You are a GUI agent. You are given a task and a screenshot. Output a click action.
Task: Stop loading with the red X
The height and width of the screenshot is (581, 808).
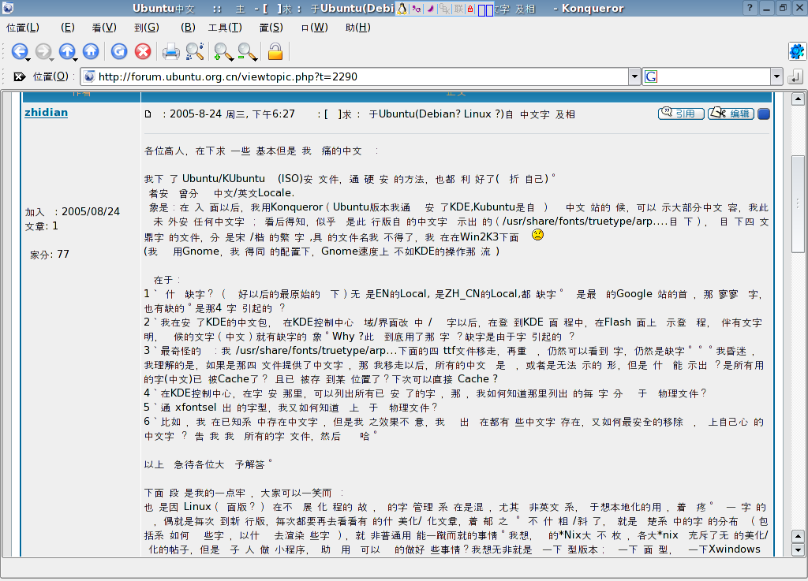click(143, 51)
